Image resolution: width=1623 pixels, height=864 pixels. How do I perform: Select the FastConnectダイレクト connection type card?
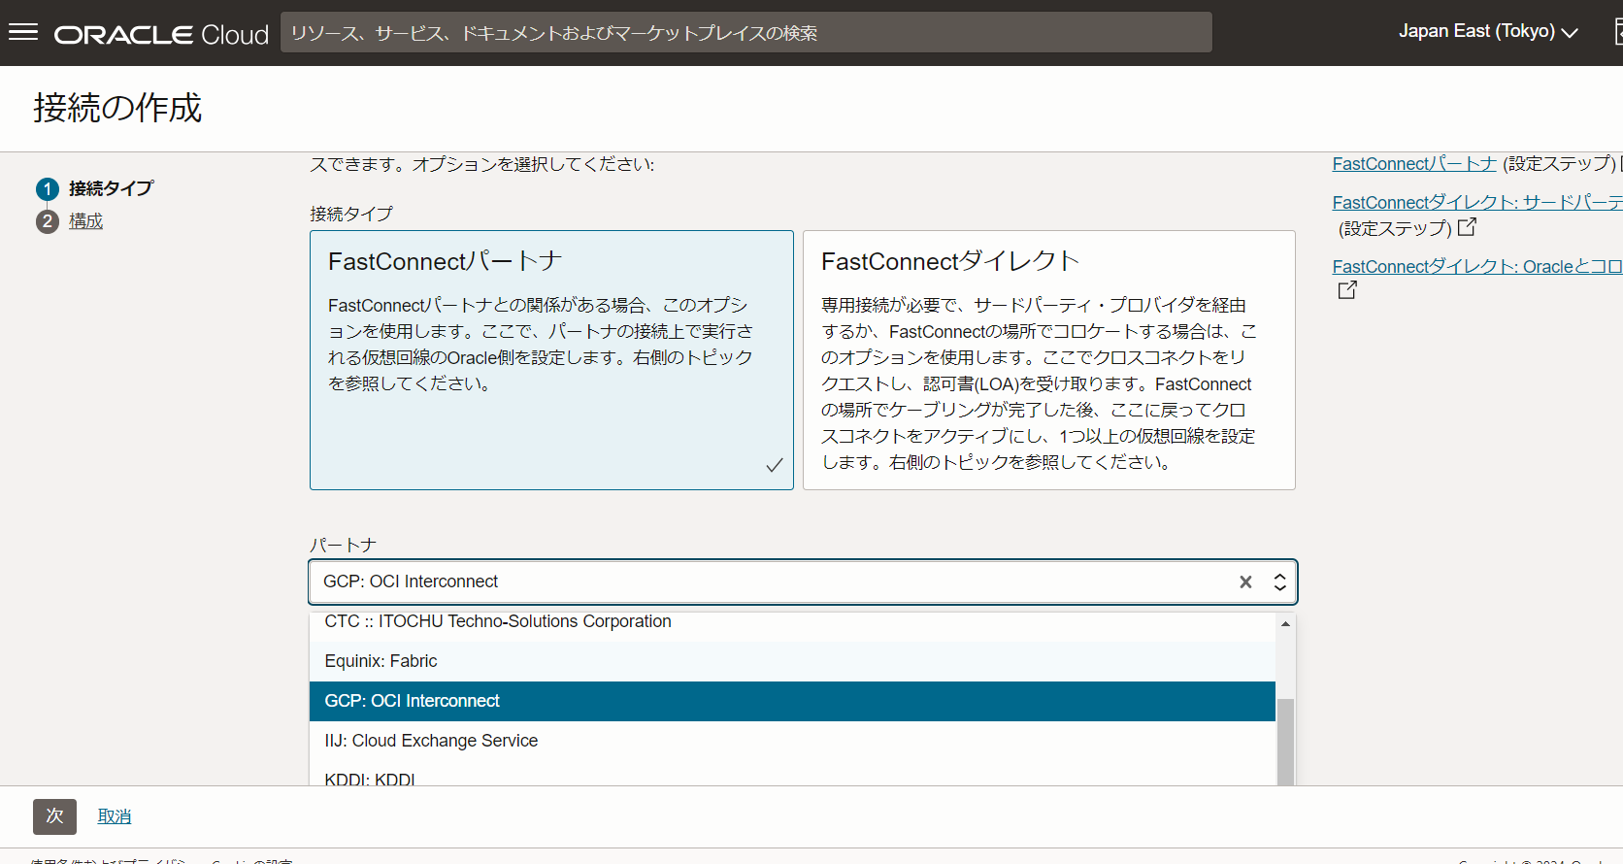click(x=1049, y=360)
